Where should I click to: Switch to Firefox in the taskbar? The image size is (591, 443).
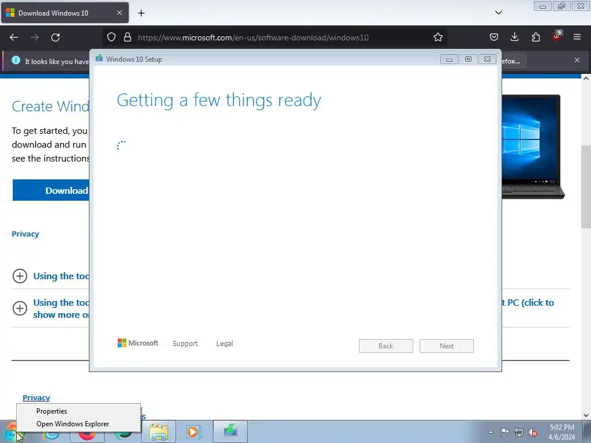[87, 436]
